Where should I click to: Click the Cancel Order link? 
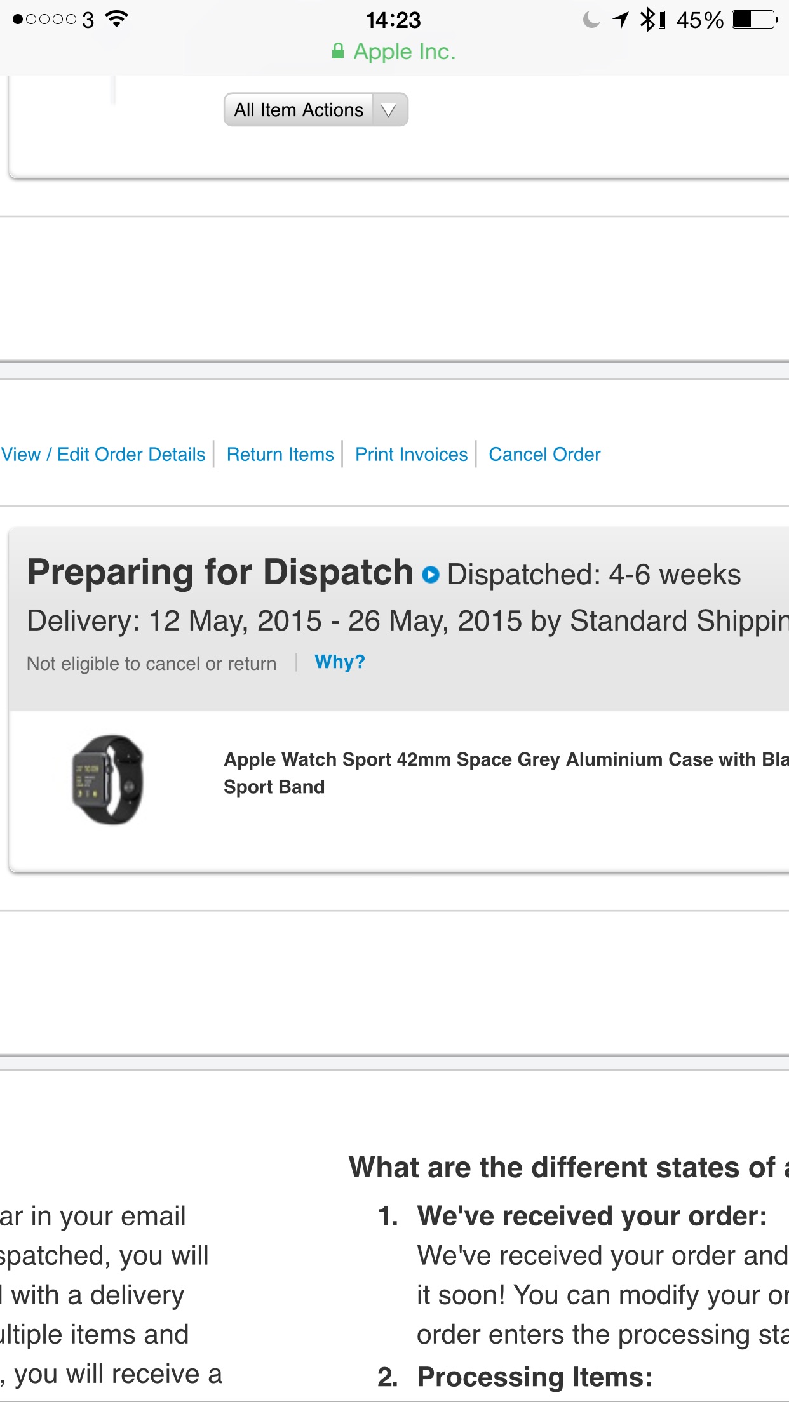pyautogui.click(x=544, y=455)
